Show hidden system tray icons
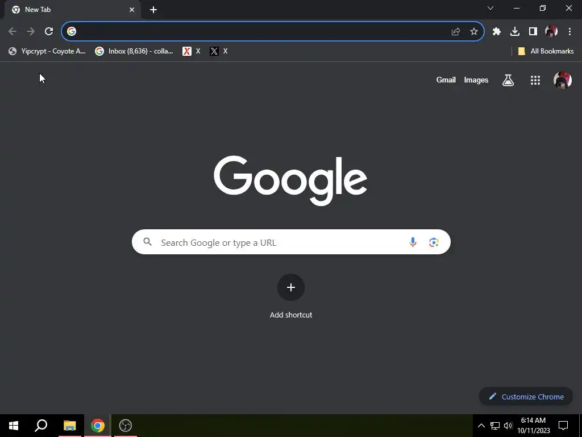582x437 pixels. point(481,426)
